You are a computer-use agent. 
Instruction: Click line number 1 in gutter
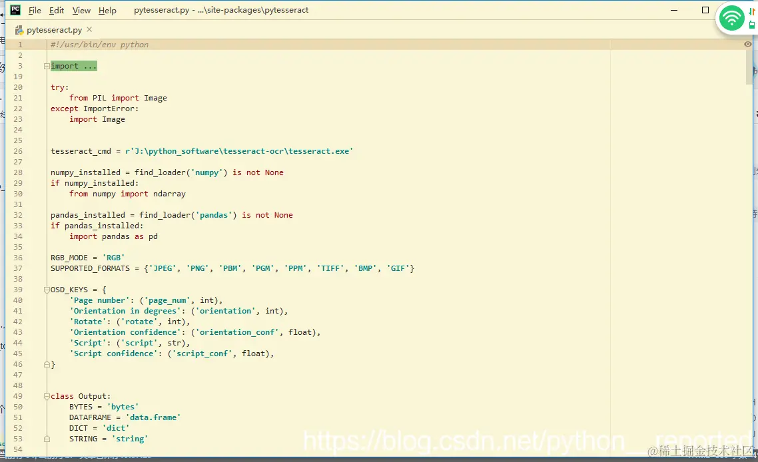(20, 45)
